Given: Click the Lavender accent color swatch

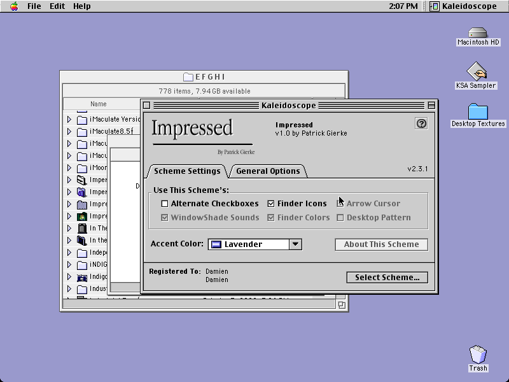Looking at the screenshot, I should pos(216,244).
